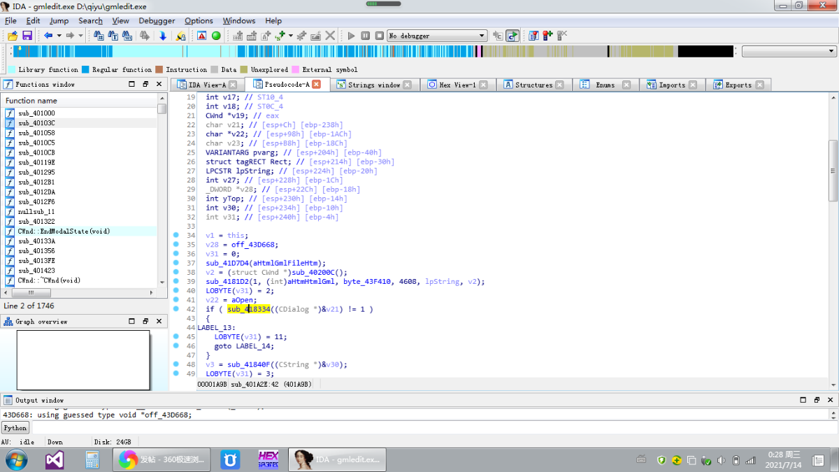This screenshot has width=839, height=472.
Task: Open the File menu
Action: (x=10, y=21)
